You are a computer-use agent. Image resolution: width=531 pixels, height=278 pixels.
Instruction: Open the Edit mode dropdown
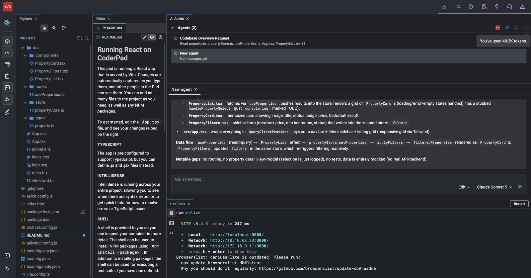click(x=464, y=187)
